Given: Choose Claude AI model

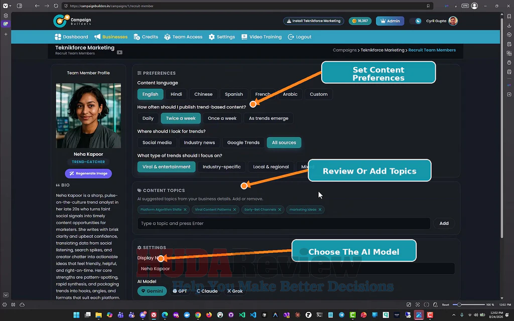Looking at the screenshot, I should click(207, 291).
